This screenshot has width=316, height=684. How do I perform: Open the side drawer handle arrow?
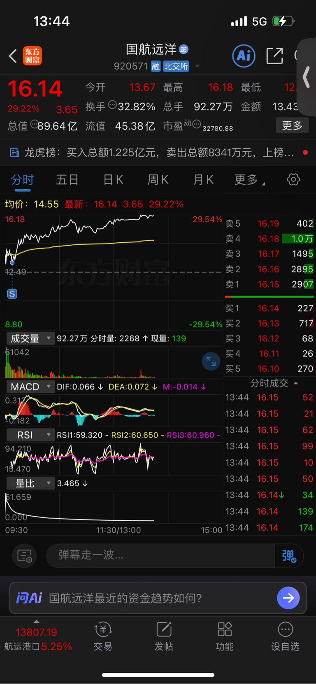(x=306, y=77)
